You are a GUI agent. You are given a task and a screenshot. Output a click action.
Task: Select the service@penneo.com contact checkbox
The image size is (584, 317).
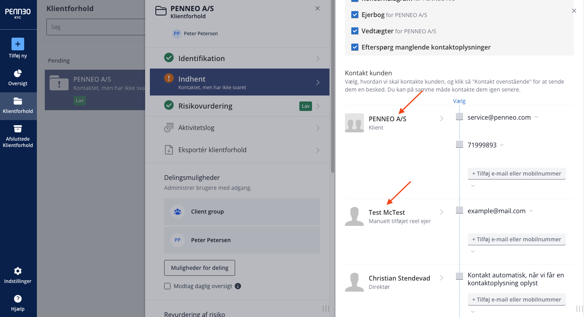click(x=460, y=117)
